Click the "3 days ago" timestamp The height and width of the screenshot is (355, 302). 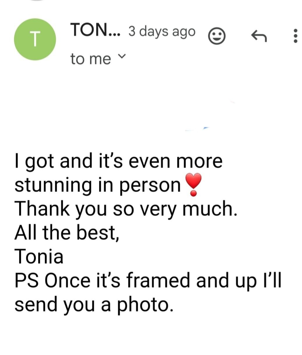(162, 31)
